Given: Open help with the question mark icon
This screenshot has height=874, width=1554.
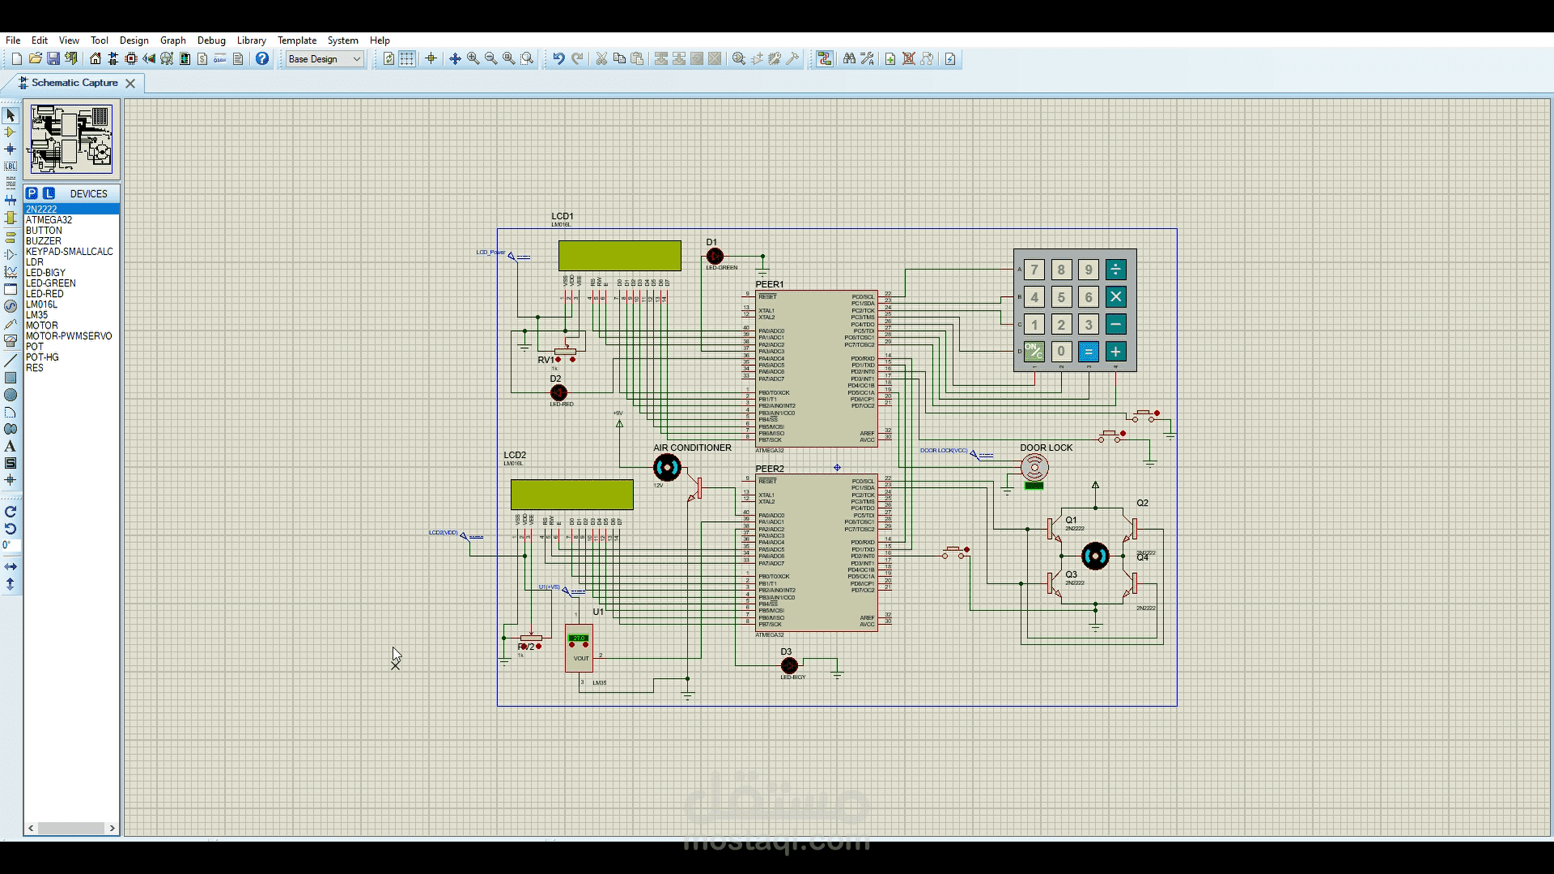Looking at the screenshot, I should [262, 58].
